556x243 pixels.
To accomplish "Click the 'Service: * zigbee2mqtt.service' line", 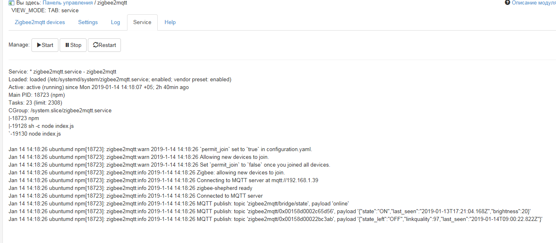I will click(x=63, y=71).
